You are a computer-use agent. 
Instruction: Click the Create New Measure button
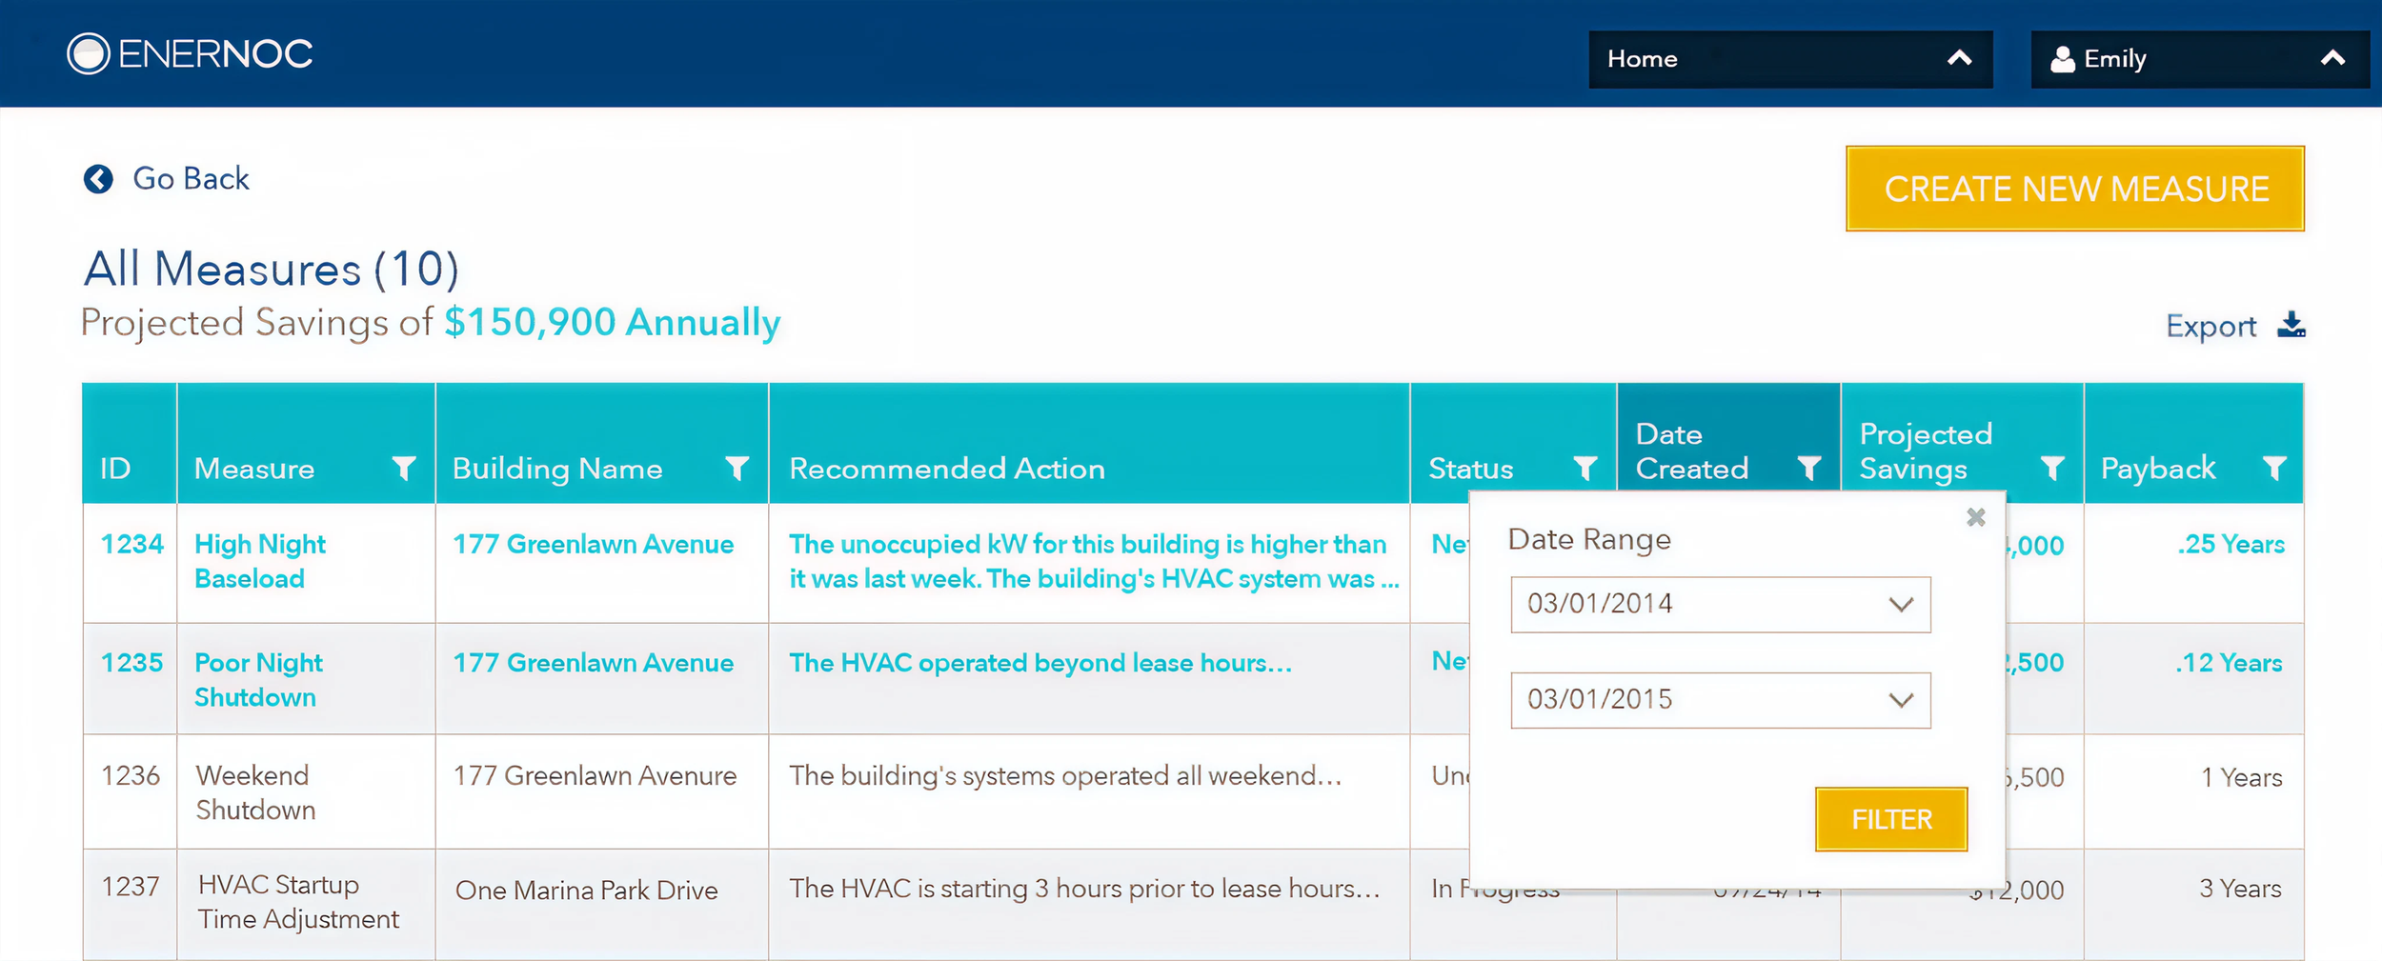click(2075, 189)
